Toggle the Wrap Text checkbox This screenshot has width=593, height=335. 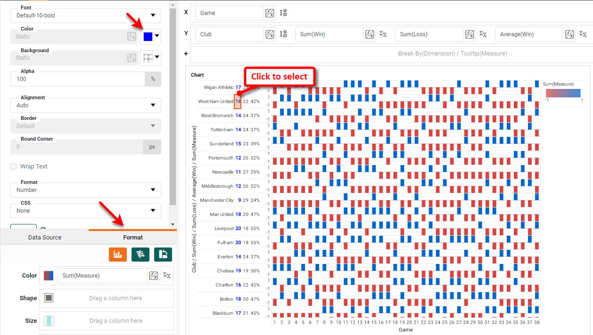tap(14, 167)
